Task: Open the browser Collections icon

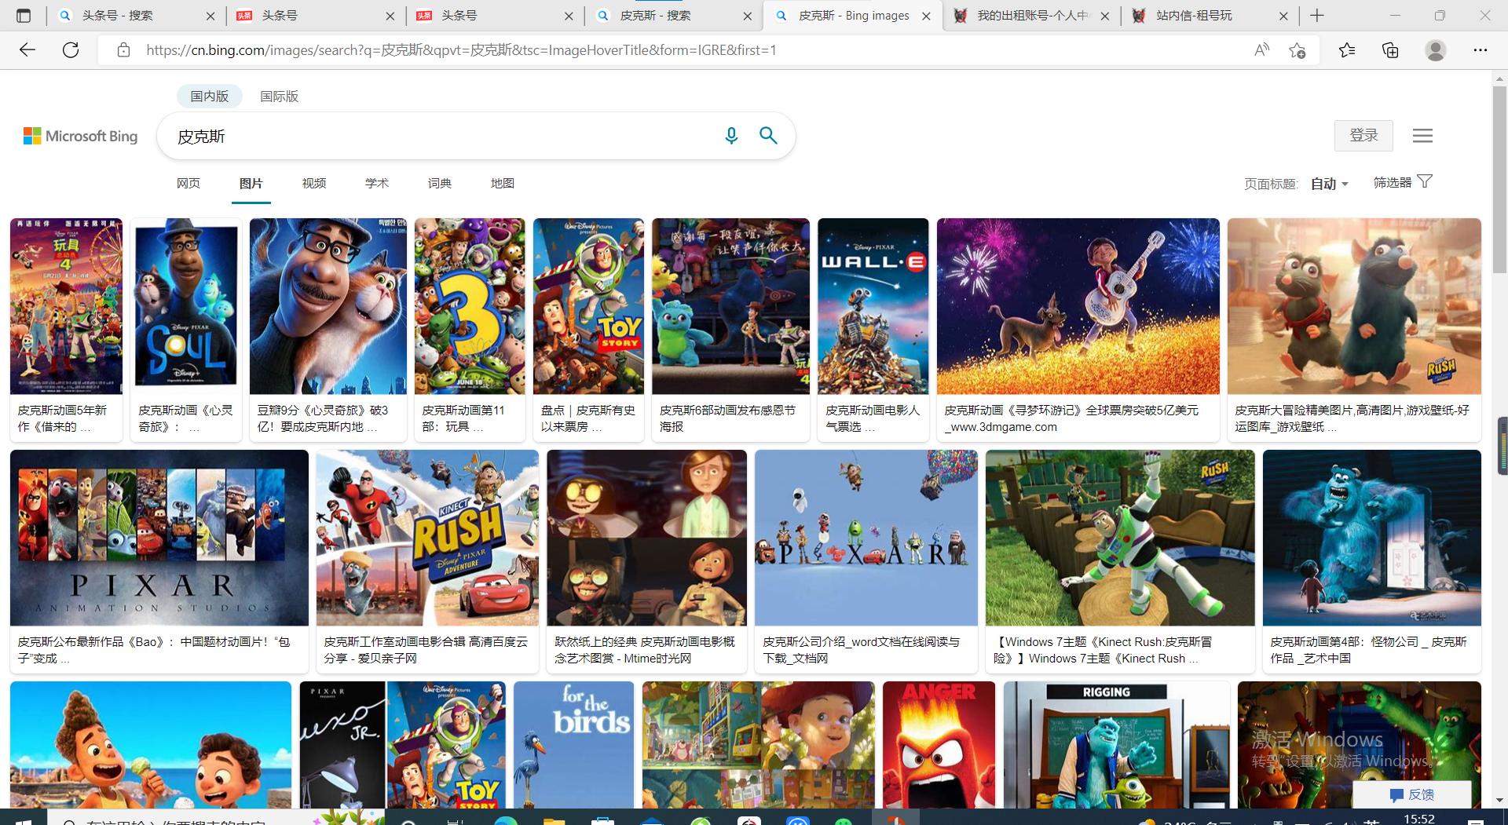Action: [x=1390, y=50]
